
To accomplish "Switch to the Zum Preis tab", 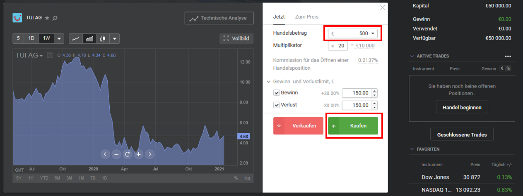I will [x=306, y=17].
